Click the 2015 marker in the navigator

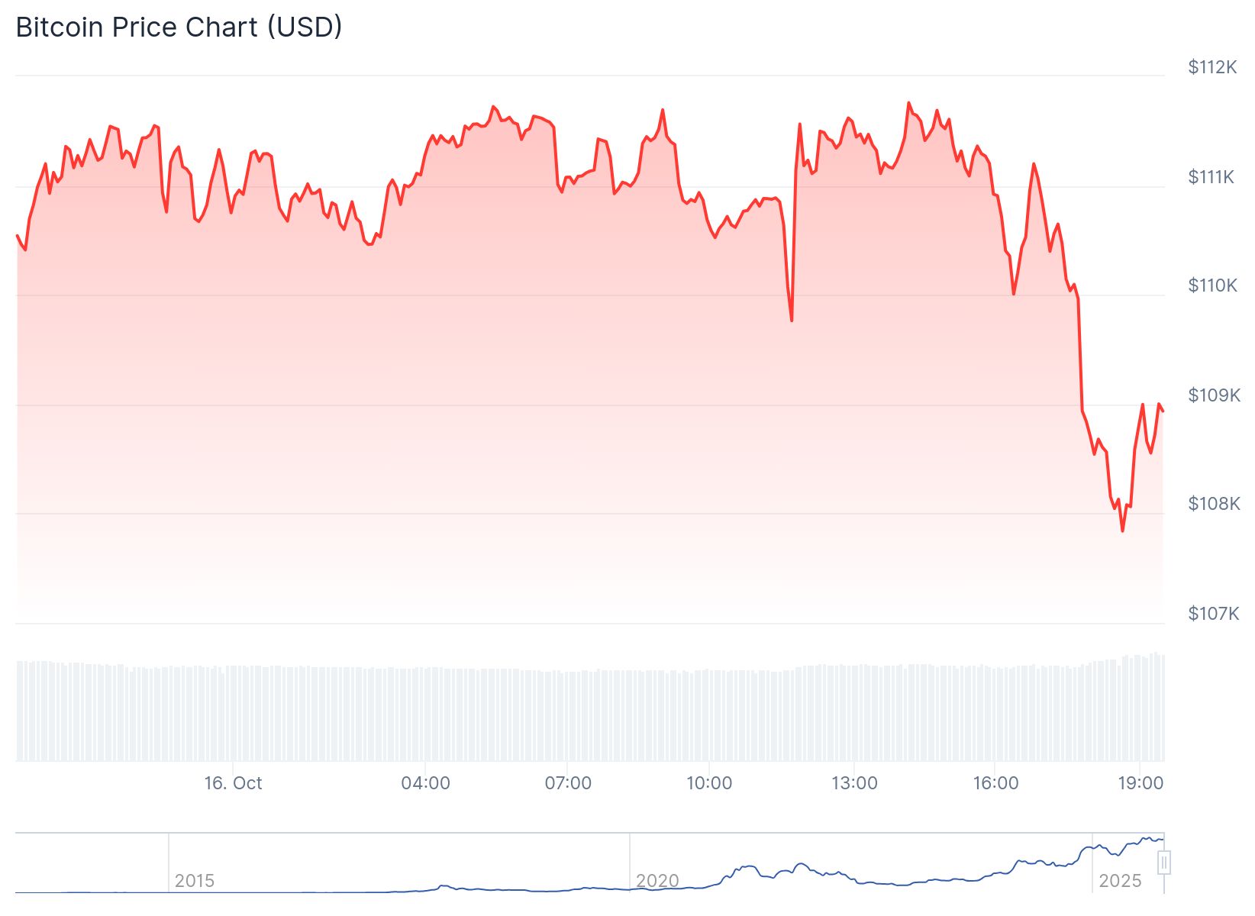click(x=194, y=881)
